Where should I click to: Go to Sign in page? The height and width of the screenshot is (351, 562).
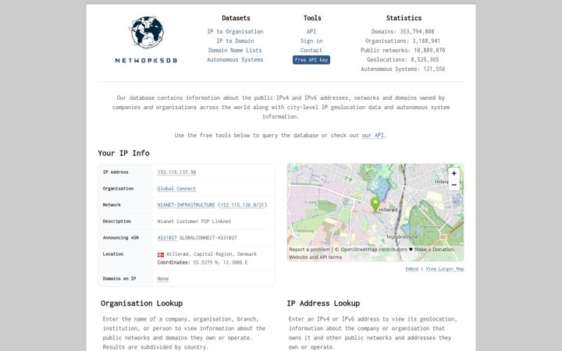point(311,41)
